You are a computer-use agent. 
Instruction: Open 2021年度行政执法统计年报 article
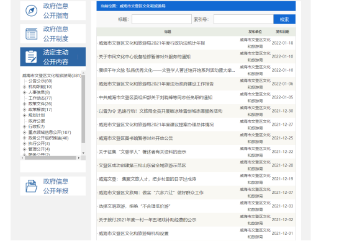pos(152,43)
